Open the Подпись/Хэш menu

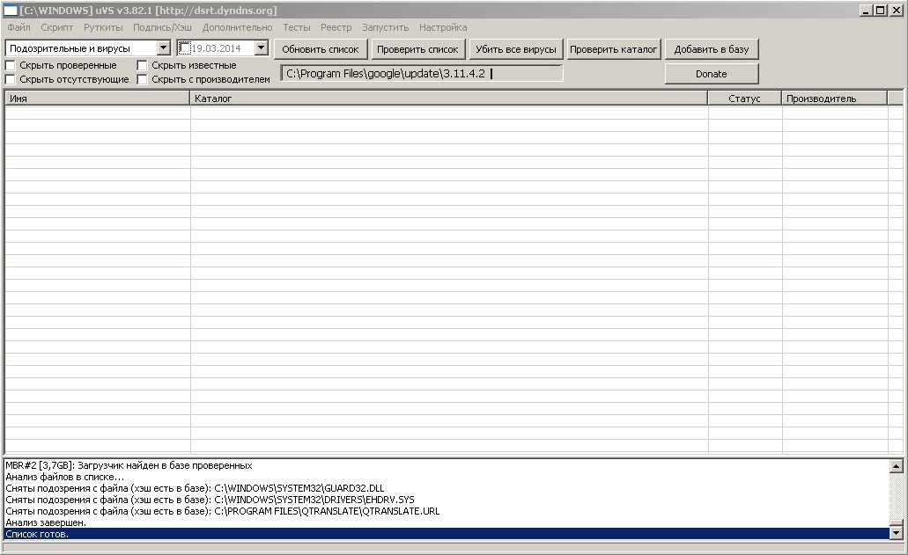pyautogui.click(x=162, y=27)
